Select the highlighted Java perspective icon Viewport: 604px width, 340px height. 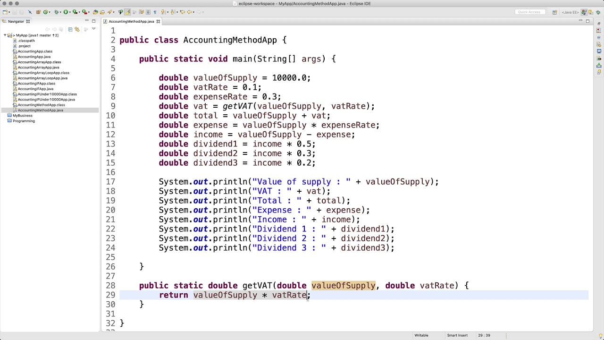point(584,12)
